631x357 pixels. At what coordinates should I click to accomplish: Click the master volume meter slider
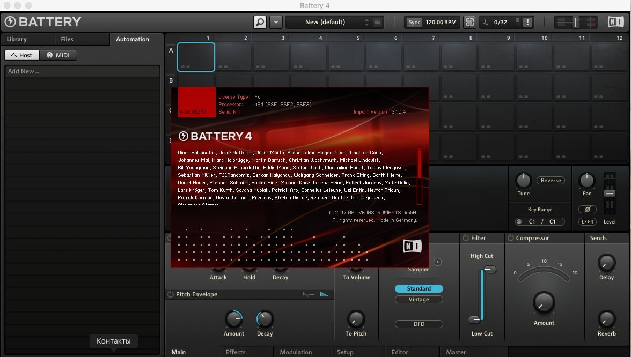575,22
